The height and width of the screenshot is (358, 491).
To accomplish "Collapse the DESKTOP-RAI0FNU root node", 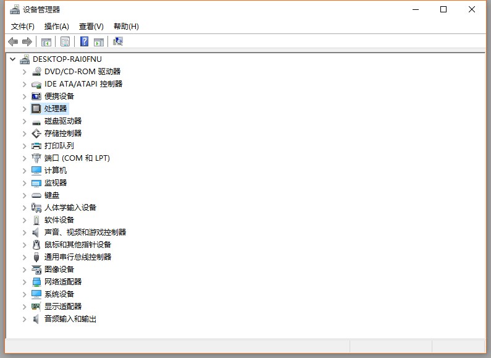I will pyautogui.click(x=12, y=59).
